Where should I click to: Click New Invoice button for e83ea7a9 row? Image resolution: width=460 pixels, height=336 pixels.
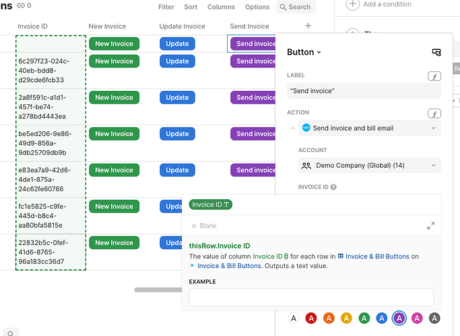114,170
